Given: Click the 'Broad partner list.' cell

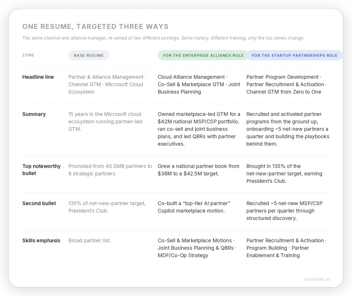Looking at the screenshot, I should (90, 240).
